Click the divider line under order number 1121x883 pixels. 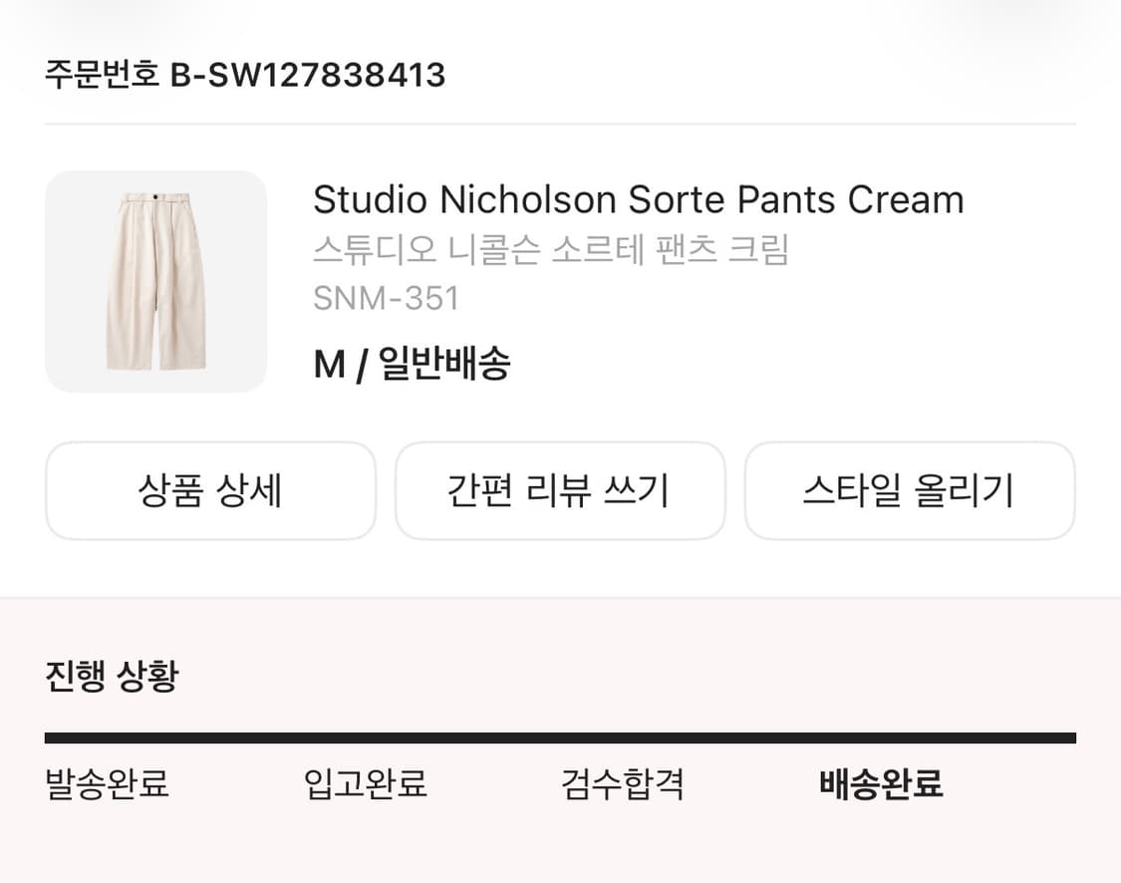(x=560, y=125)
